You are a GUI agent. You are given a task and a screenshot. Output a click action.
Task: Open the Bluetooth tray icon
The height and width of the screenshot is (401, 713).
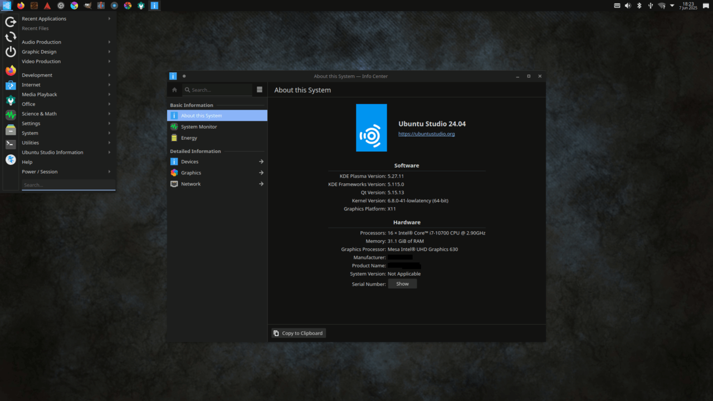pos(639,6)
